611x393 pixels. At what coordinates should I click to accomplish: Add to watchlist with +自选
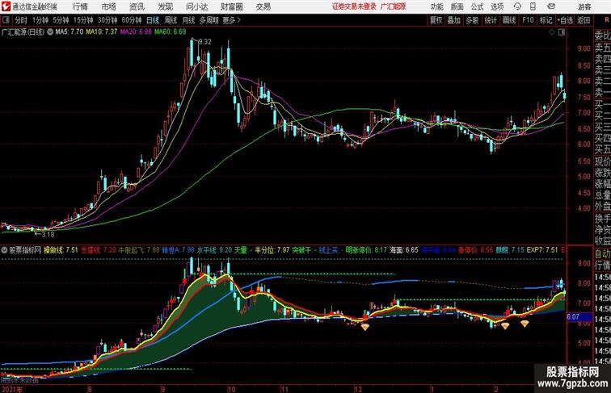click(x=565, y=20)
